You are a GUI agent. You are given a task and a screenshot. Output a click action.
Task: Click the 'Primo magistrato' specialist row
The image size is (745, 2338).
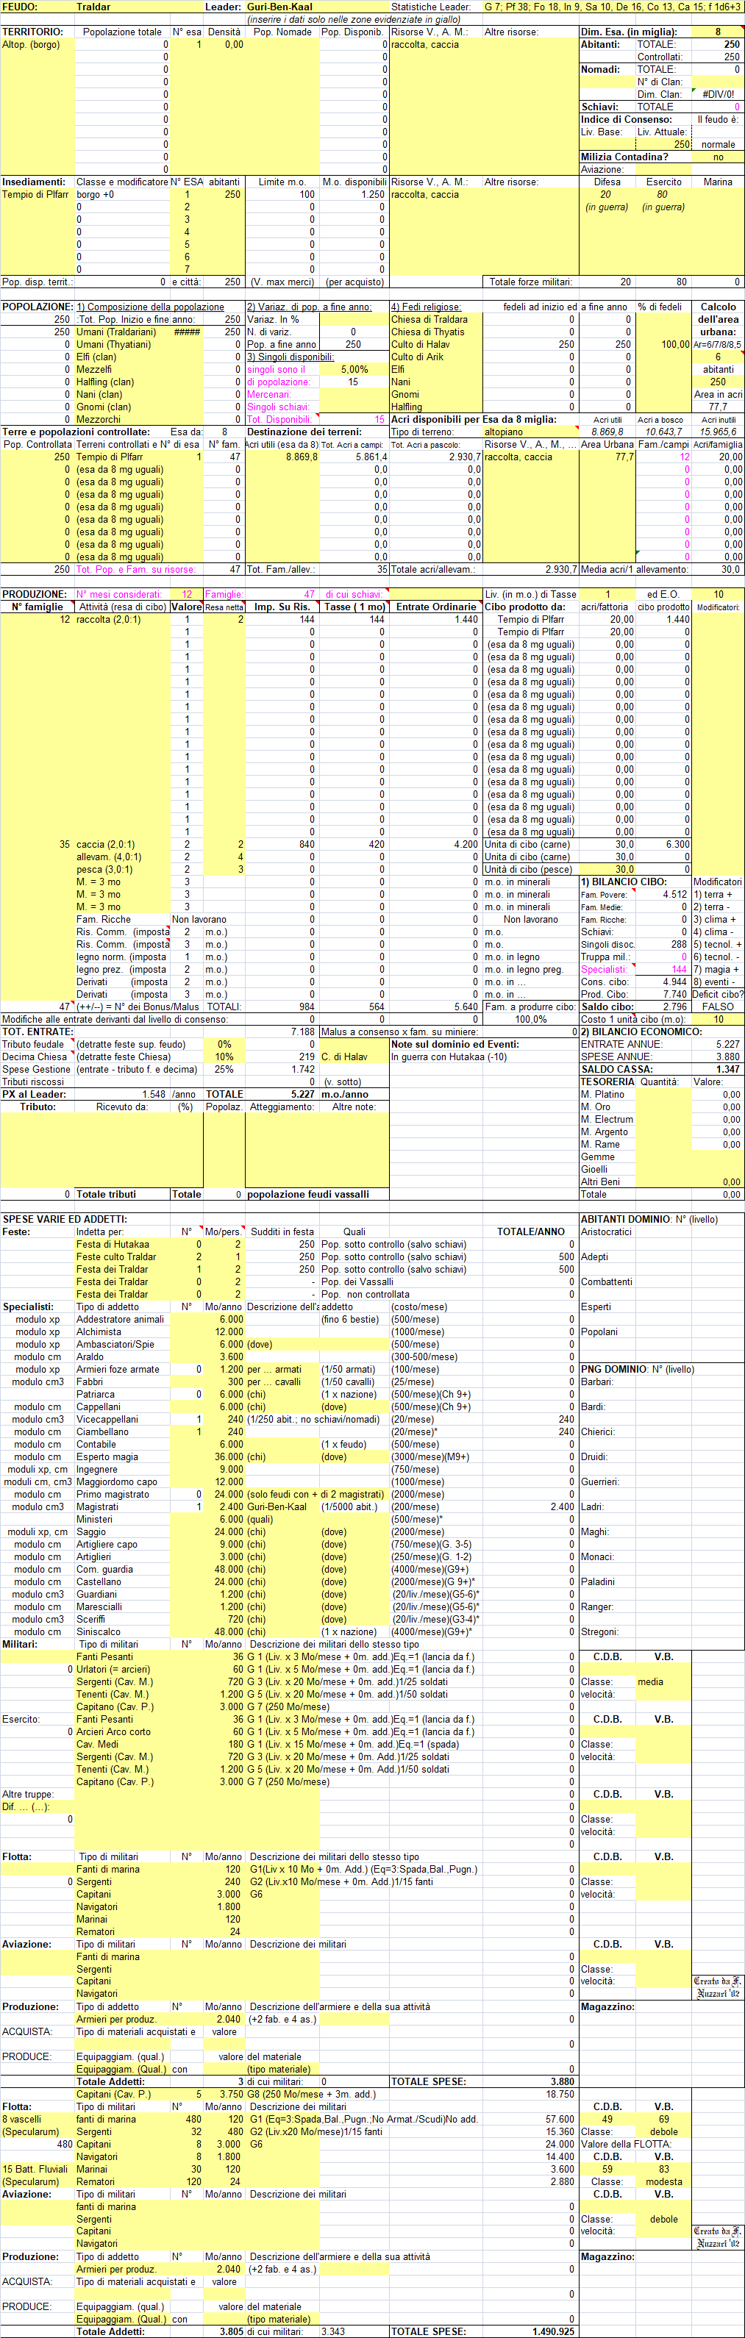click(113, 1494)
